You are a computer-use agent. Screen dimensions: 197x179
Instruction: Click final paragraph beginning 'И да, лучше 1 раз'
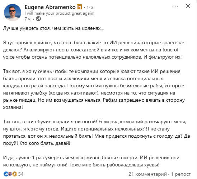point(91,161)
